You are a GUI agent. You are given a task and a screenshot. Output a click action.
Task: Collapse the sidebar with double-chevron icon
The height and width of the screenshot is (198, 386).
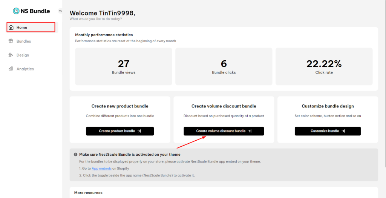point(60,11)
